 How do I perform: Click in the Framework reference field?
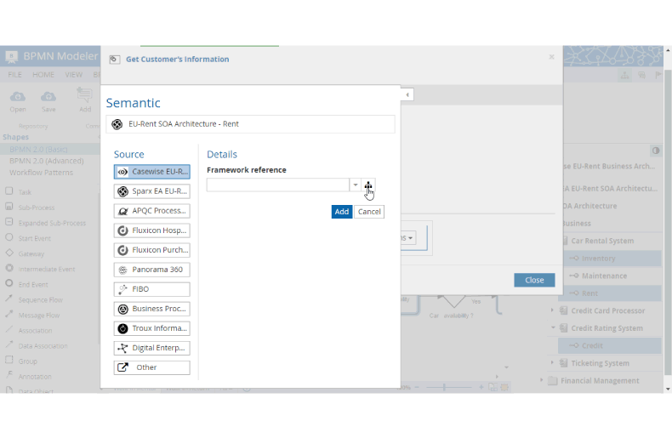pos(277,185)
